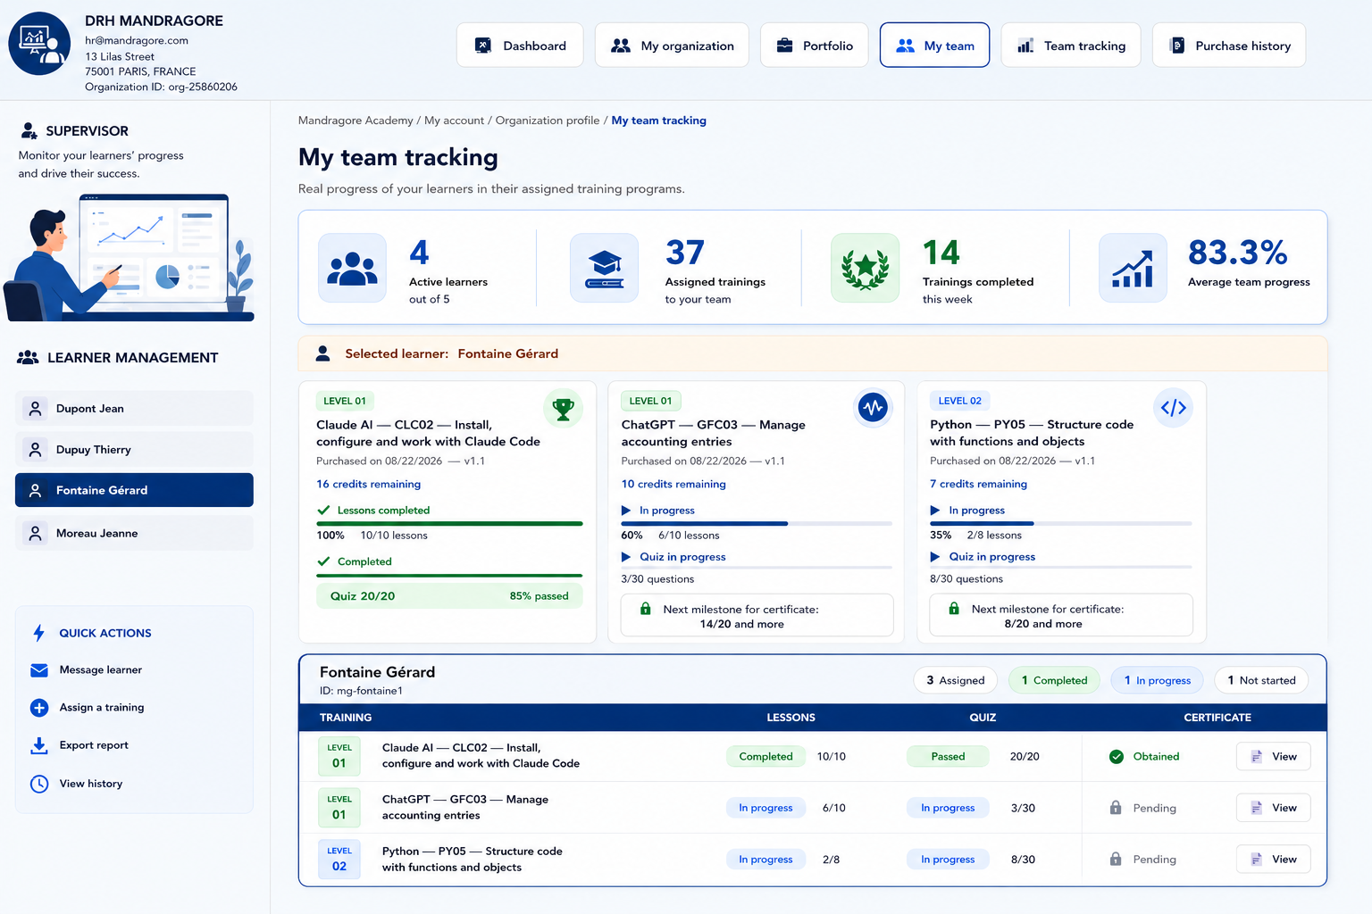Click the Average team progress chart icon
The width and height of the screenshot is (1372, 914).
[x=1133, y=268]
